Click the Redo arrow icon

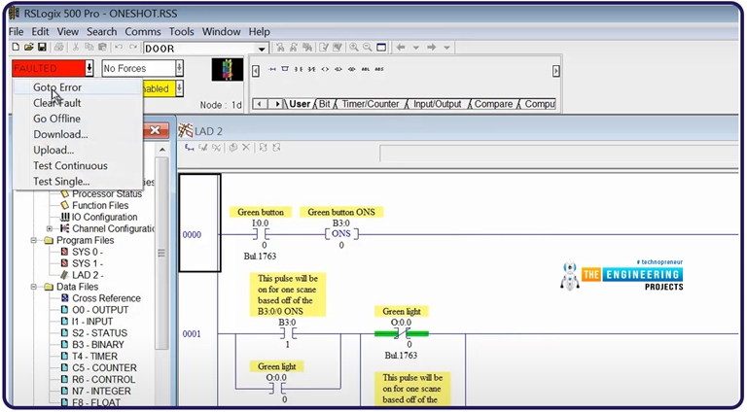(133, 47)
